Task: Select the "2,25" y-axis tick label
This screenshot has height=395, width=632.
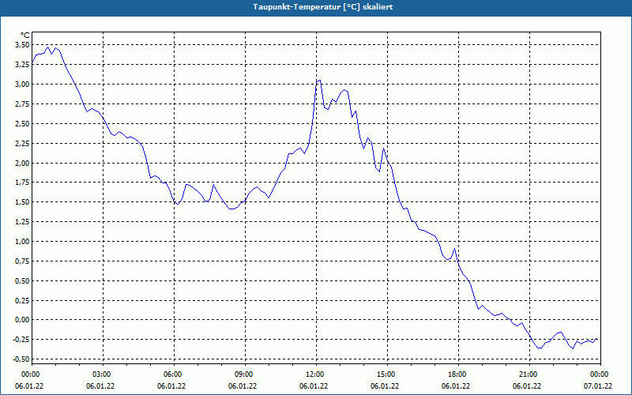Action: click(23, 144)
